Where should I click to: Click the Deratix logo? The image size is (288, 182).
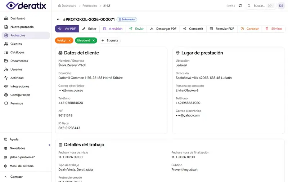pos(26,6)
